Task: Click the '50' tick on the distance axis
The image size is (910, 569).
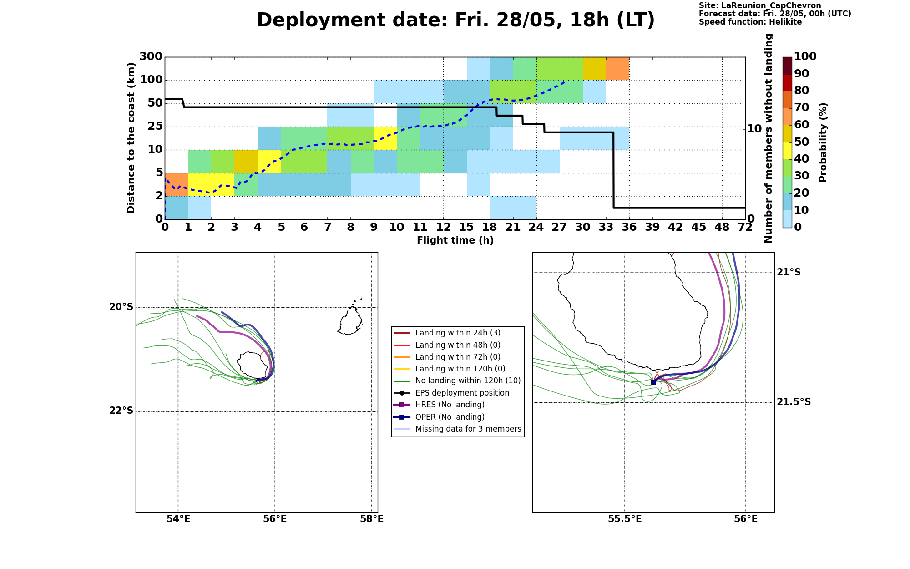Action: 155,103
